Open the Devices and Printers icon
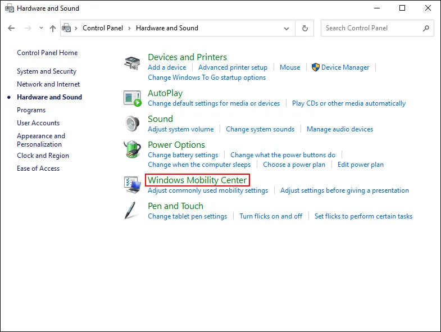 click(x=132, y=63)
